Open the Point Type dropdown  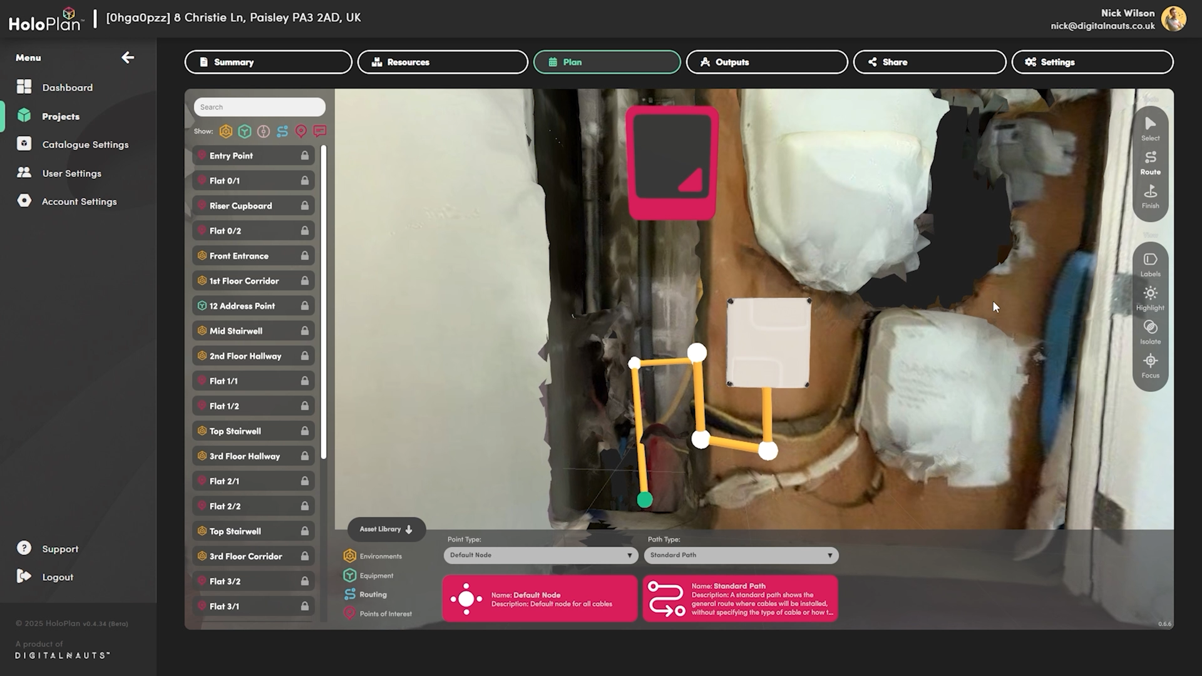[x=540, y=555]
